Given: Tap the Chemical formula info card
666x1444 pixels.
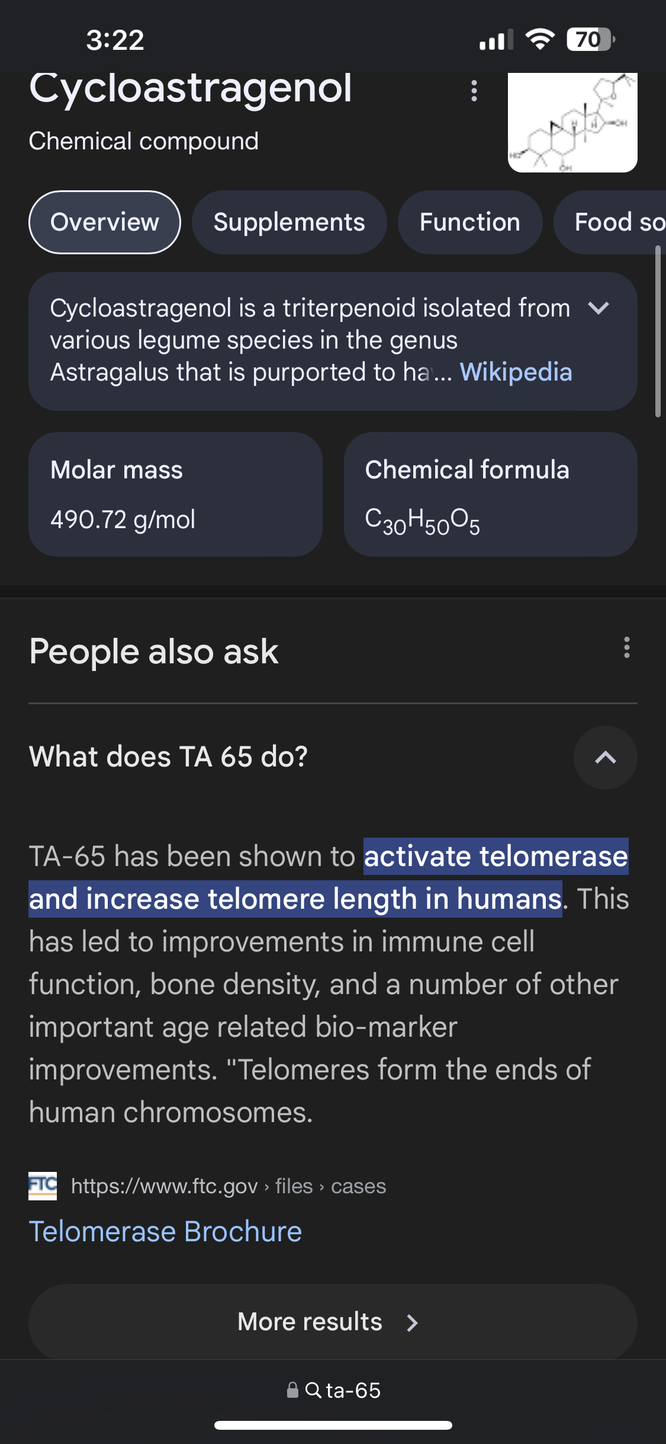Looking at the screenshot, I should [490, 494].
